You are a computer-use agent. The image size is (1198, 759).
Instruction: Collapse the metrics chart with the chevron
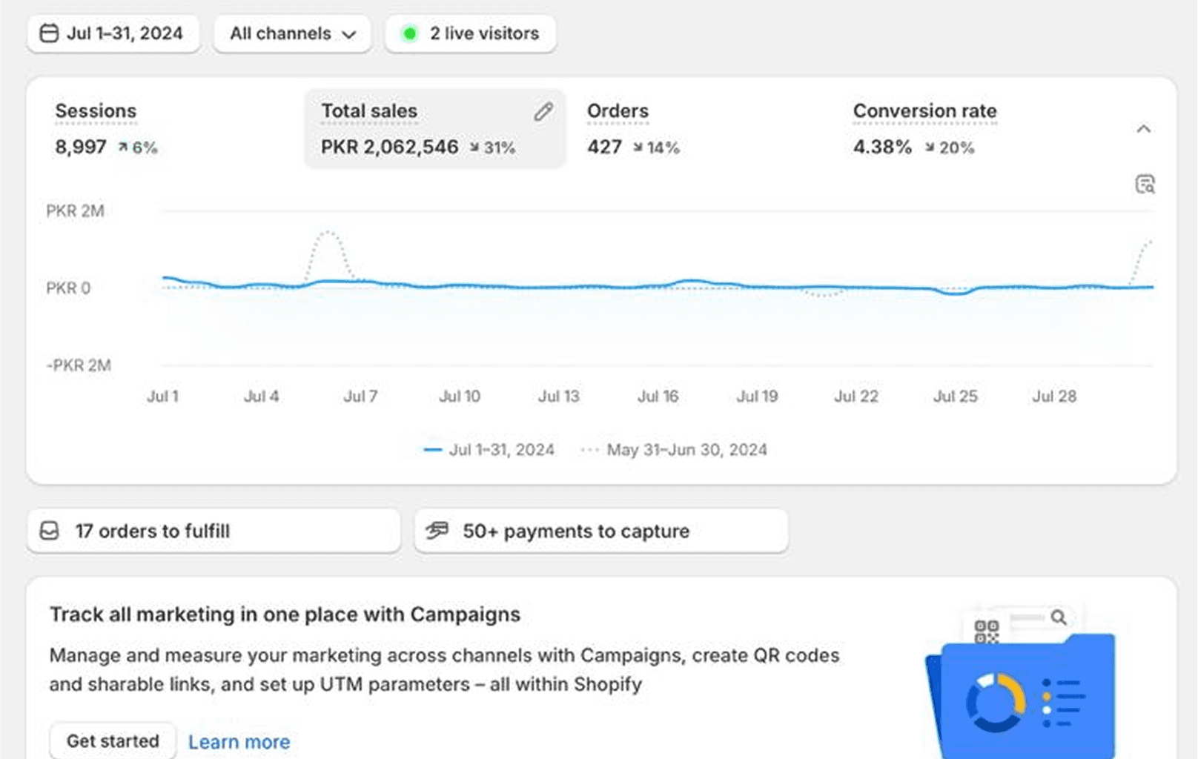click(x=1143, y=129)
